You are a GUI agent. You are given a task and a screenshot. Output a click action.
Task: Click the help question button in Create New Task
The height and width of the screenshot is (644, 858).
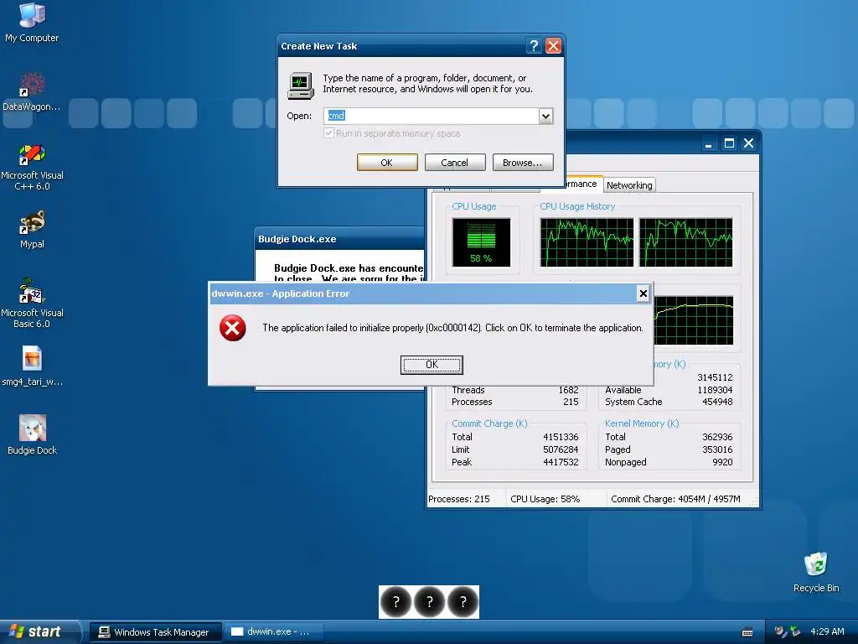tap(534, 46)
